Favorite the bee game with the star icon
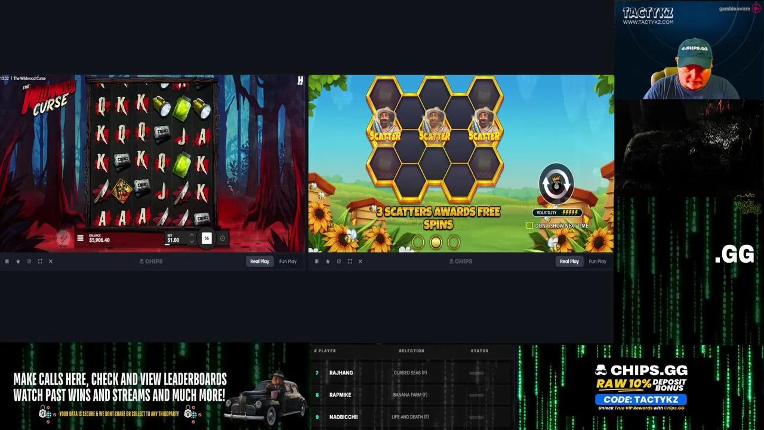 click(x=328, y=261)
